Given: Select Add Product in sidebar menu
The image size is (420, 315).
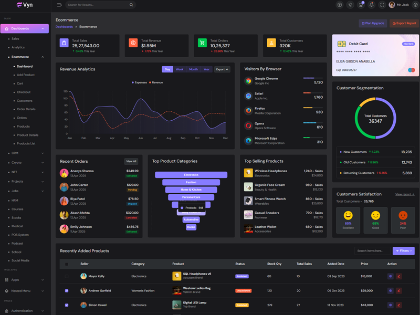Looking at the screenshot, I should click(26, 75).
